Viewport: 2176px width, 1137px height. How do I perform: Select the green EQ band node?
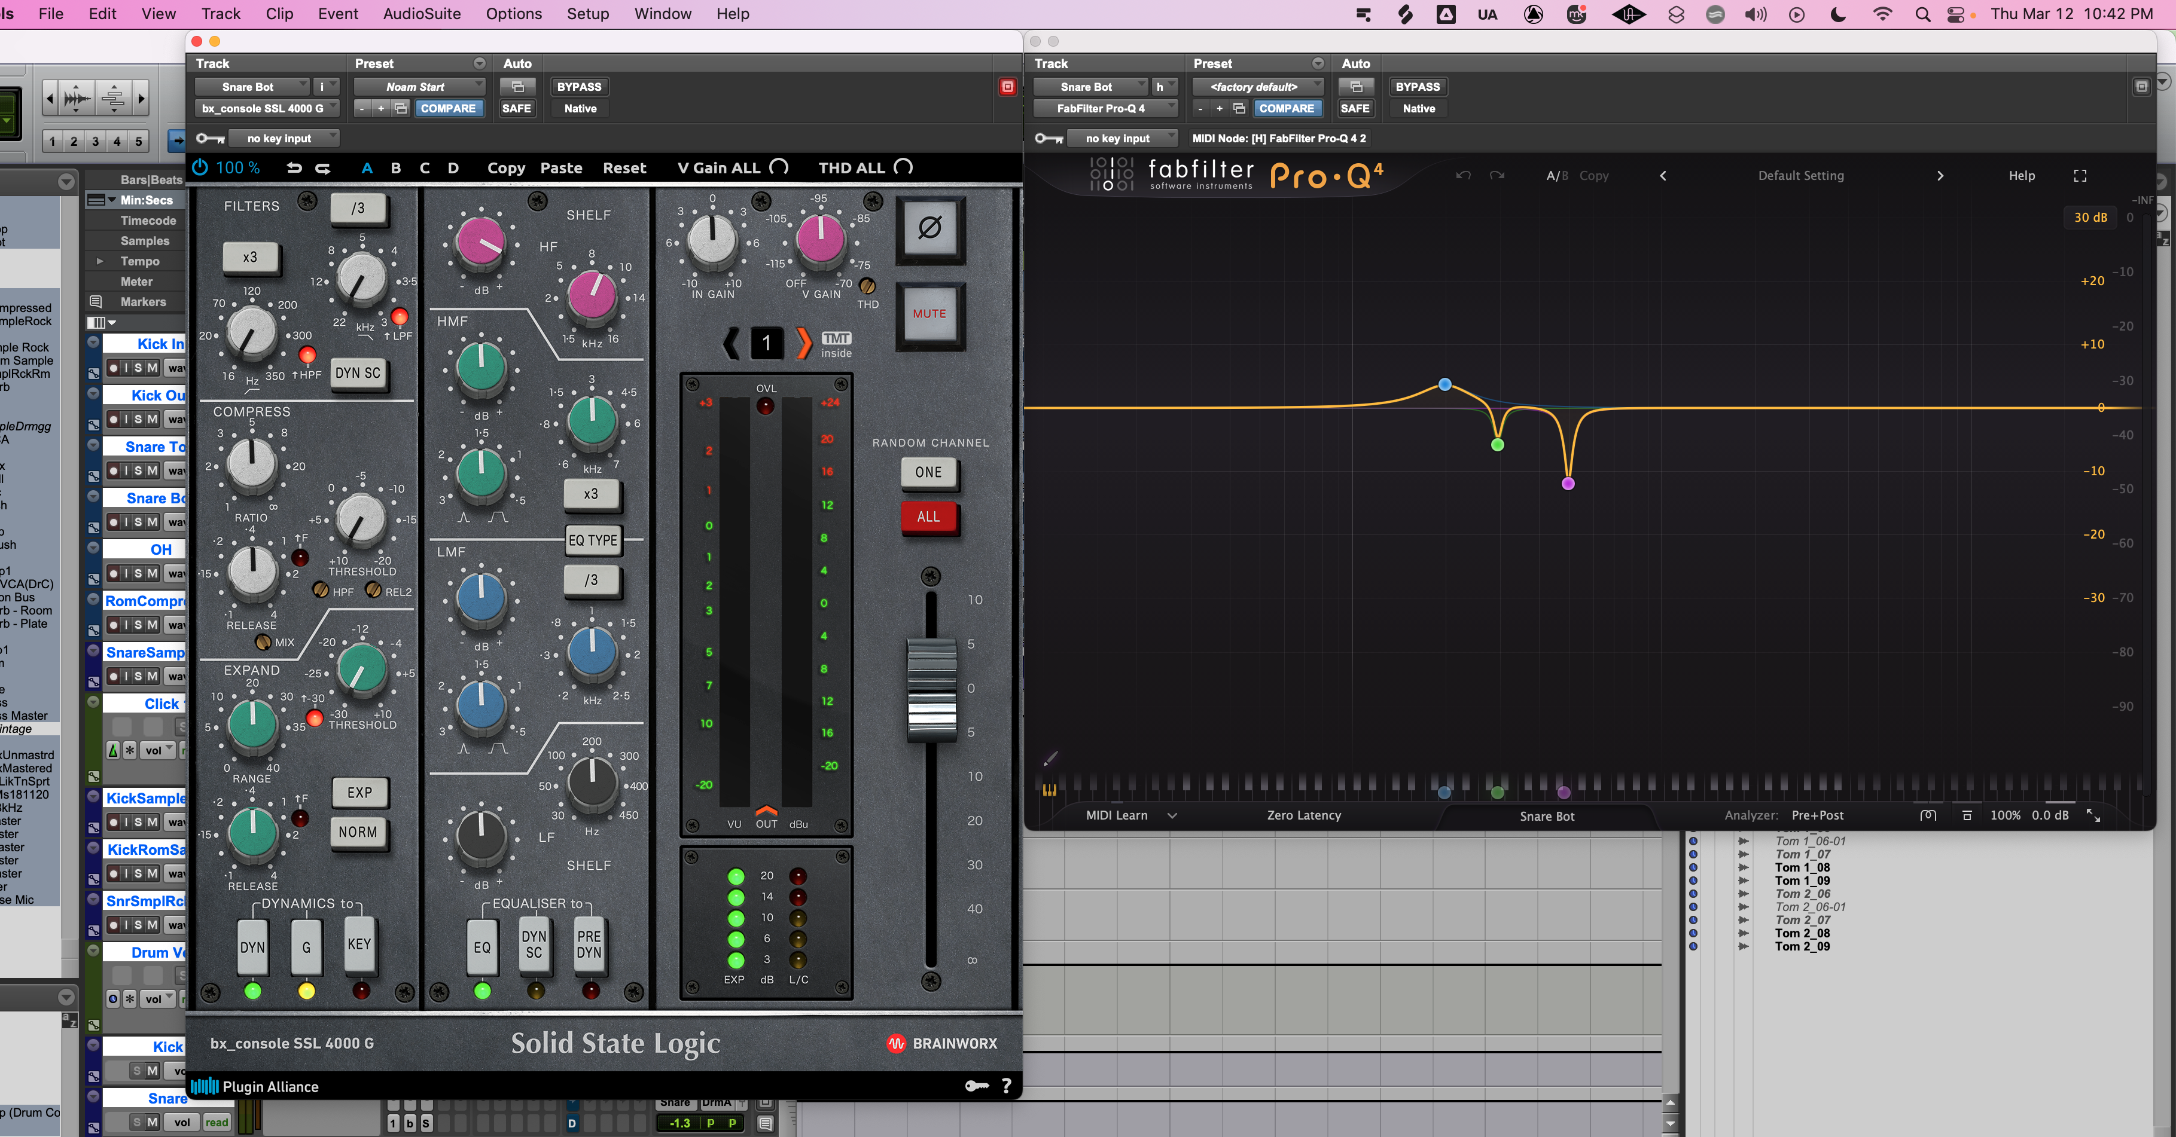pyautogui.click(x=1498, y=445)
